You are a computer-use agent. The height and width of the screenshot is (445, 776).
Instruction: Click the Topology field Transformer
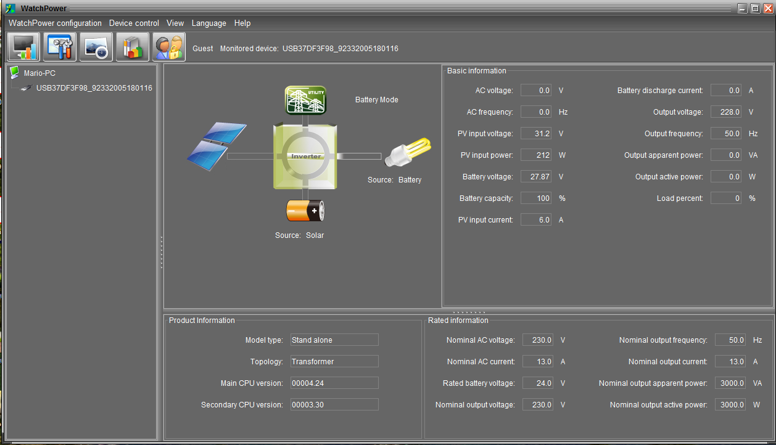(x=334, y=362)
